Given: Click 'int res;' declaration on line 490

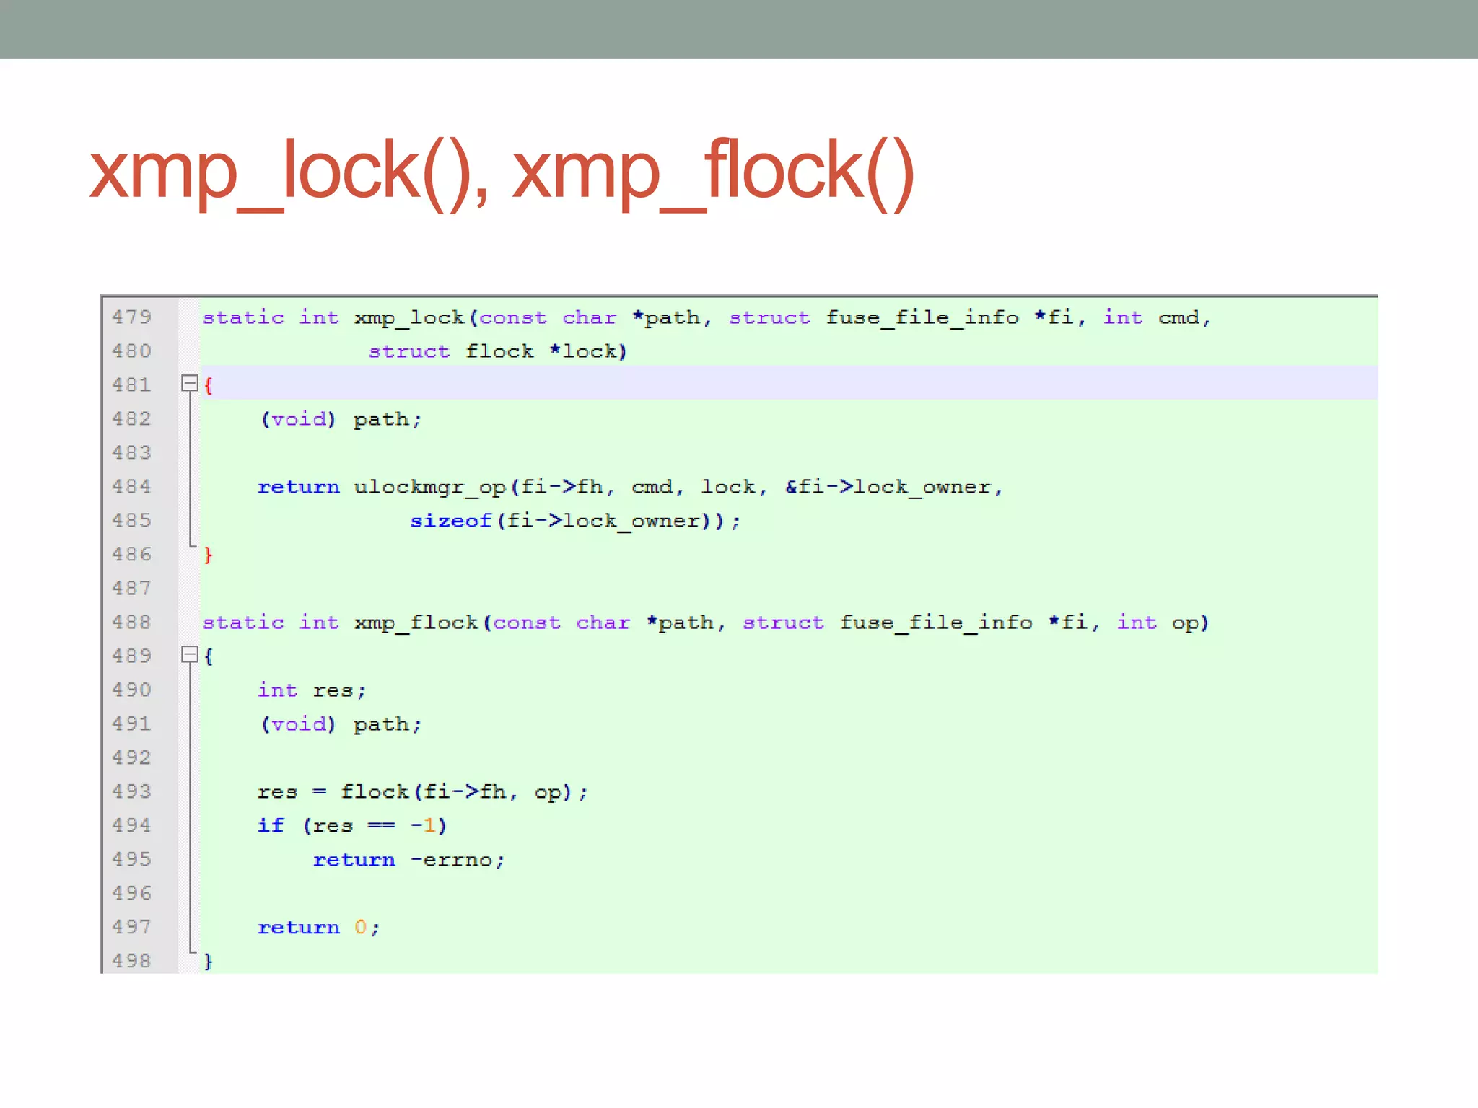Looking at the screenshot, I should coord(312,690).
